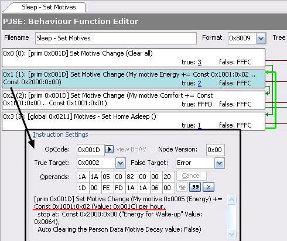Image resolution: width=287 pixels, height=241 pixels.
Task: Click the Tree label next to Format
Action: 279,37
